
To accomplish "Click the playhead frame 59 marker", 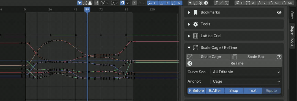I will click(87, 9).
